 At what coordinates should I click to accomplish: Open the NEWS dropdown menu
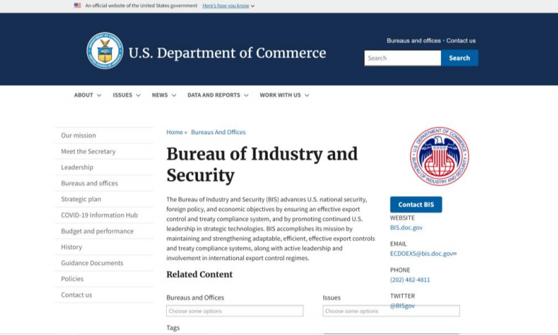164,95
